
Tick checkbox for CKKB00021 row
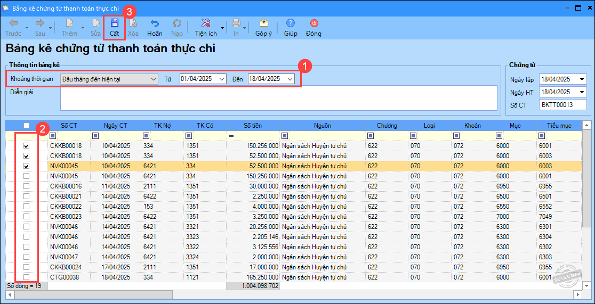(x=26, y=196)
